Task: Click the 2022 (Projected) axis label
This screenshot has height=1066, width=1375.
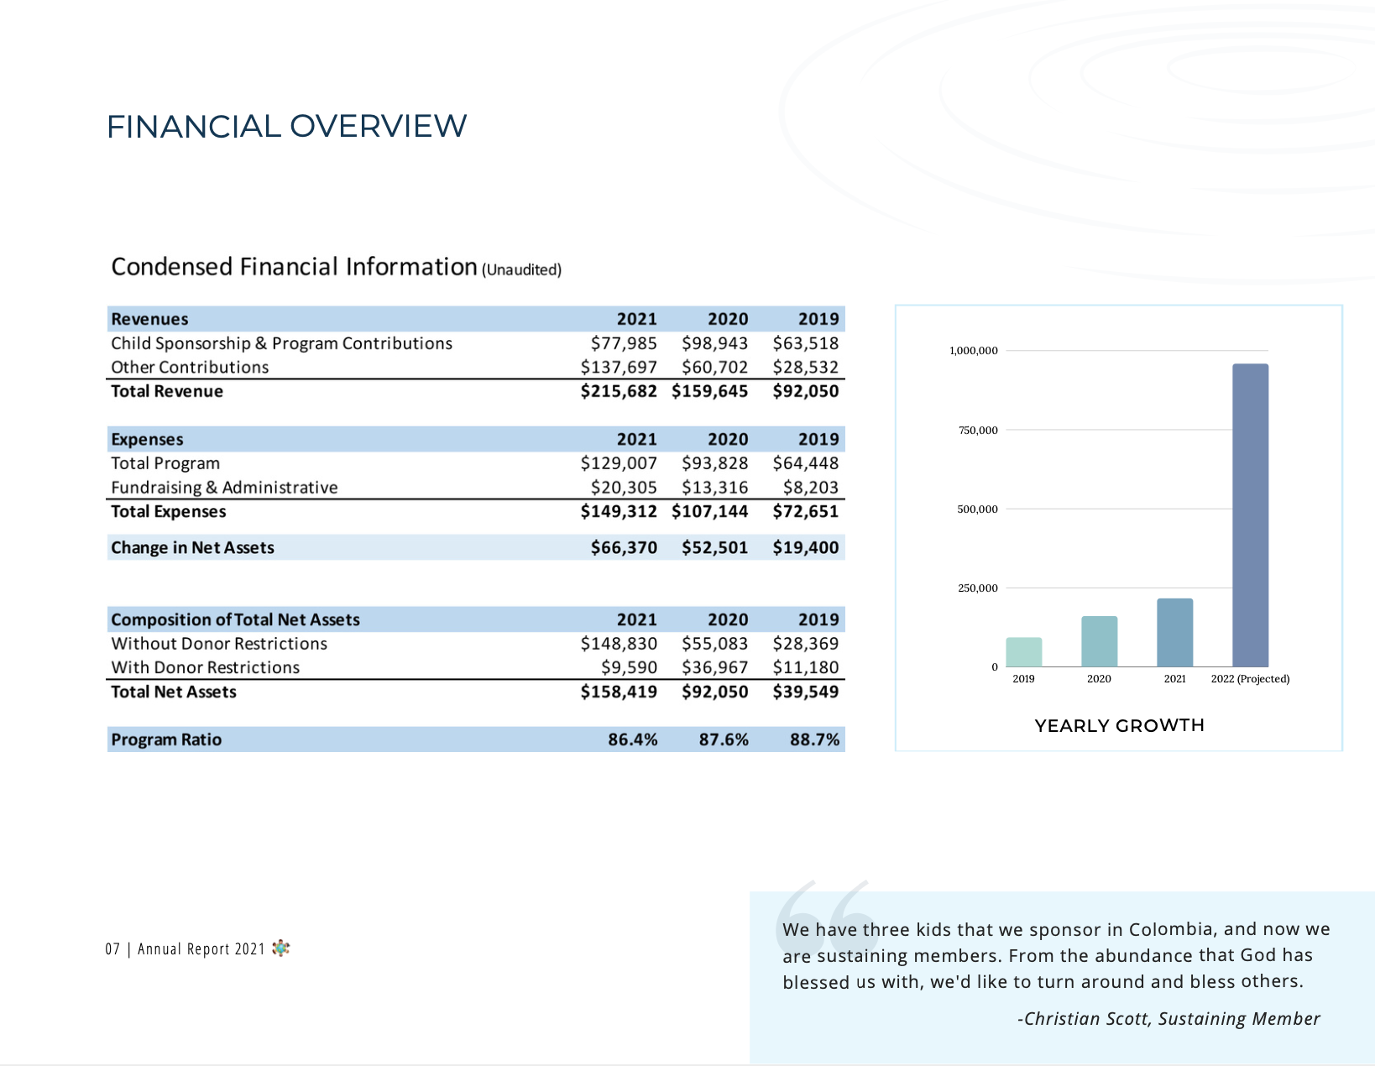Action: point(1250,679)
